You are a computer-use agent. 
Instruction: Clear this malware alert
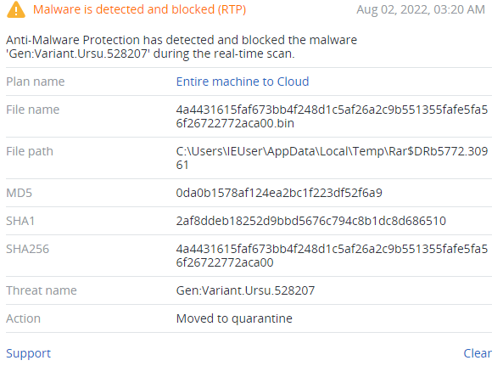pos(478,353)
